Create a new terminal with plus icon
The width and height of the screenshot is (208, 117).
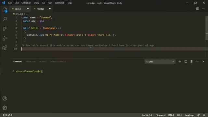180,61
